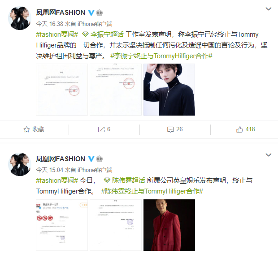This screenshot has height=254, width=278.
Task: Open the first statement document image in first post
Action: [x=62, y=90]
